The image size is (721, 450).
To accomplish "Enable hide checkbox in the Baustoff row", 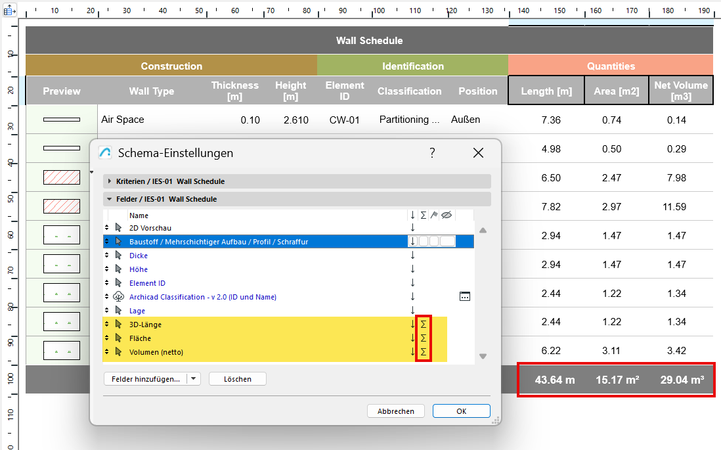I will pyautogui.click(x=447, y=241).
